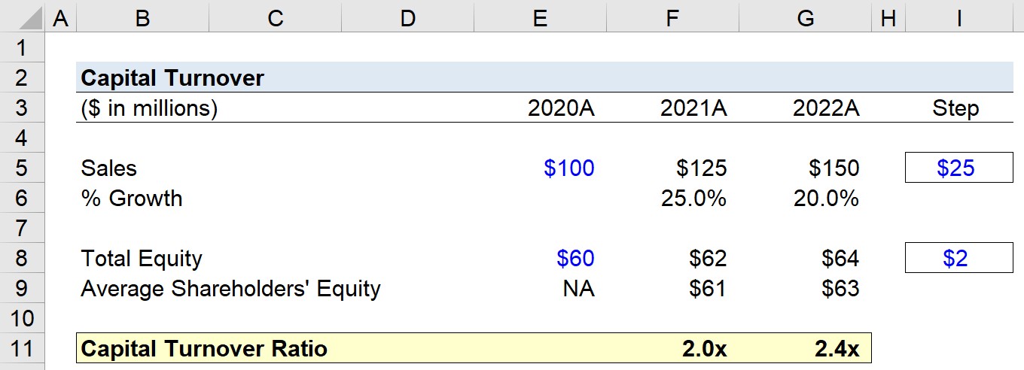The width and height of the screenshot is (1024, 370).
Task: Select the NA cell for 2020A
Action: 539,289
